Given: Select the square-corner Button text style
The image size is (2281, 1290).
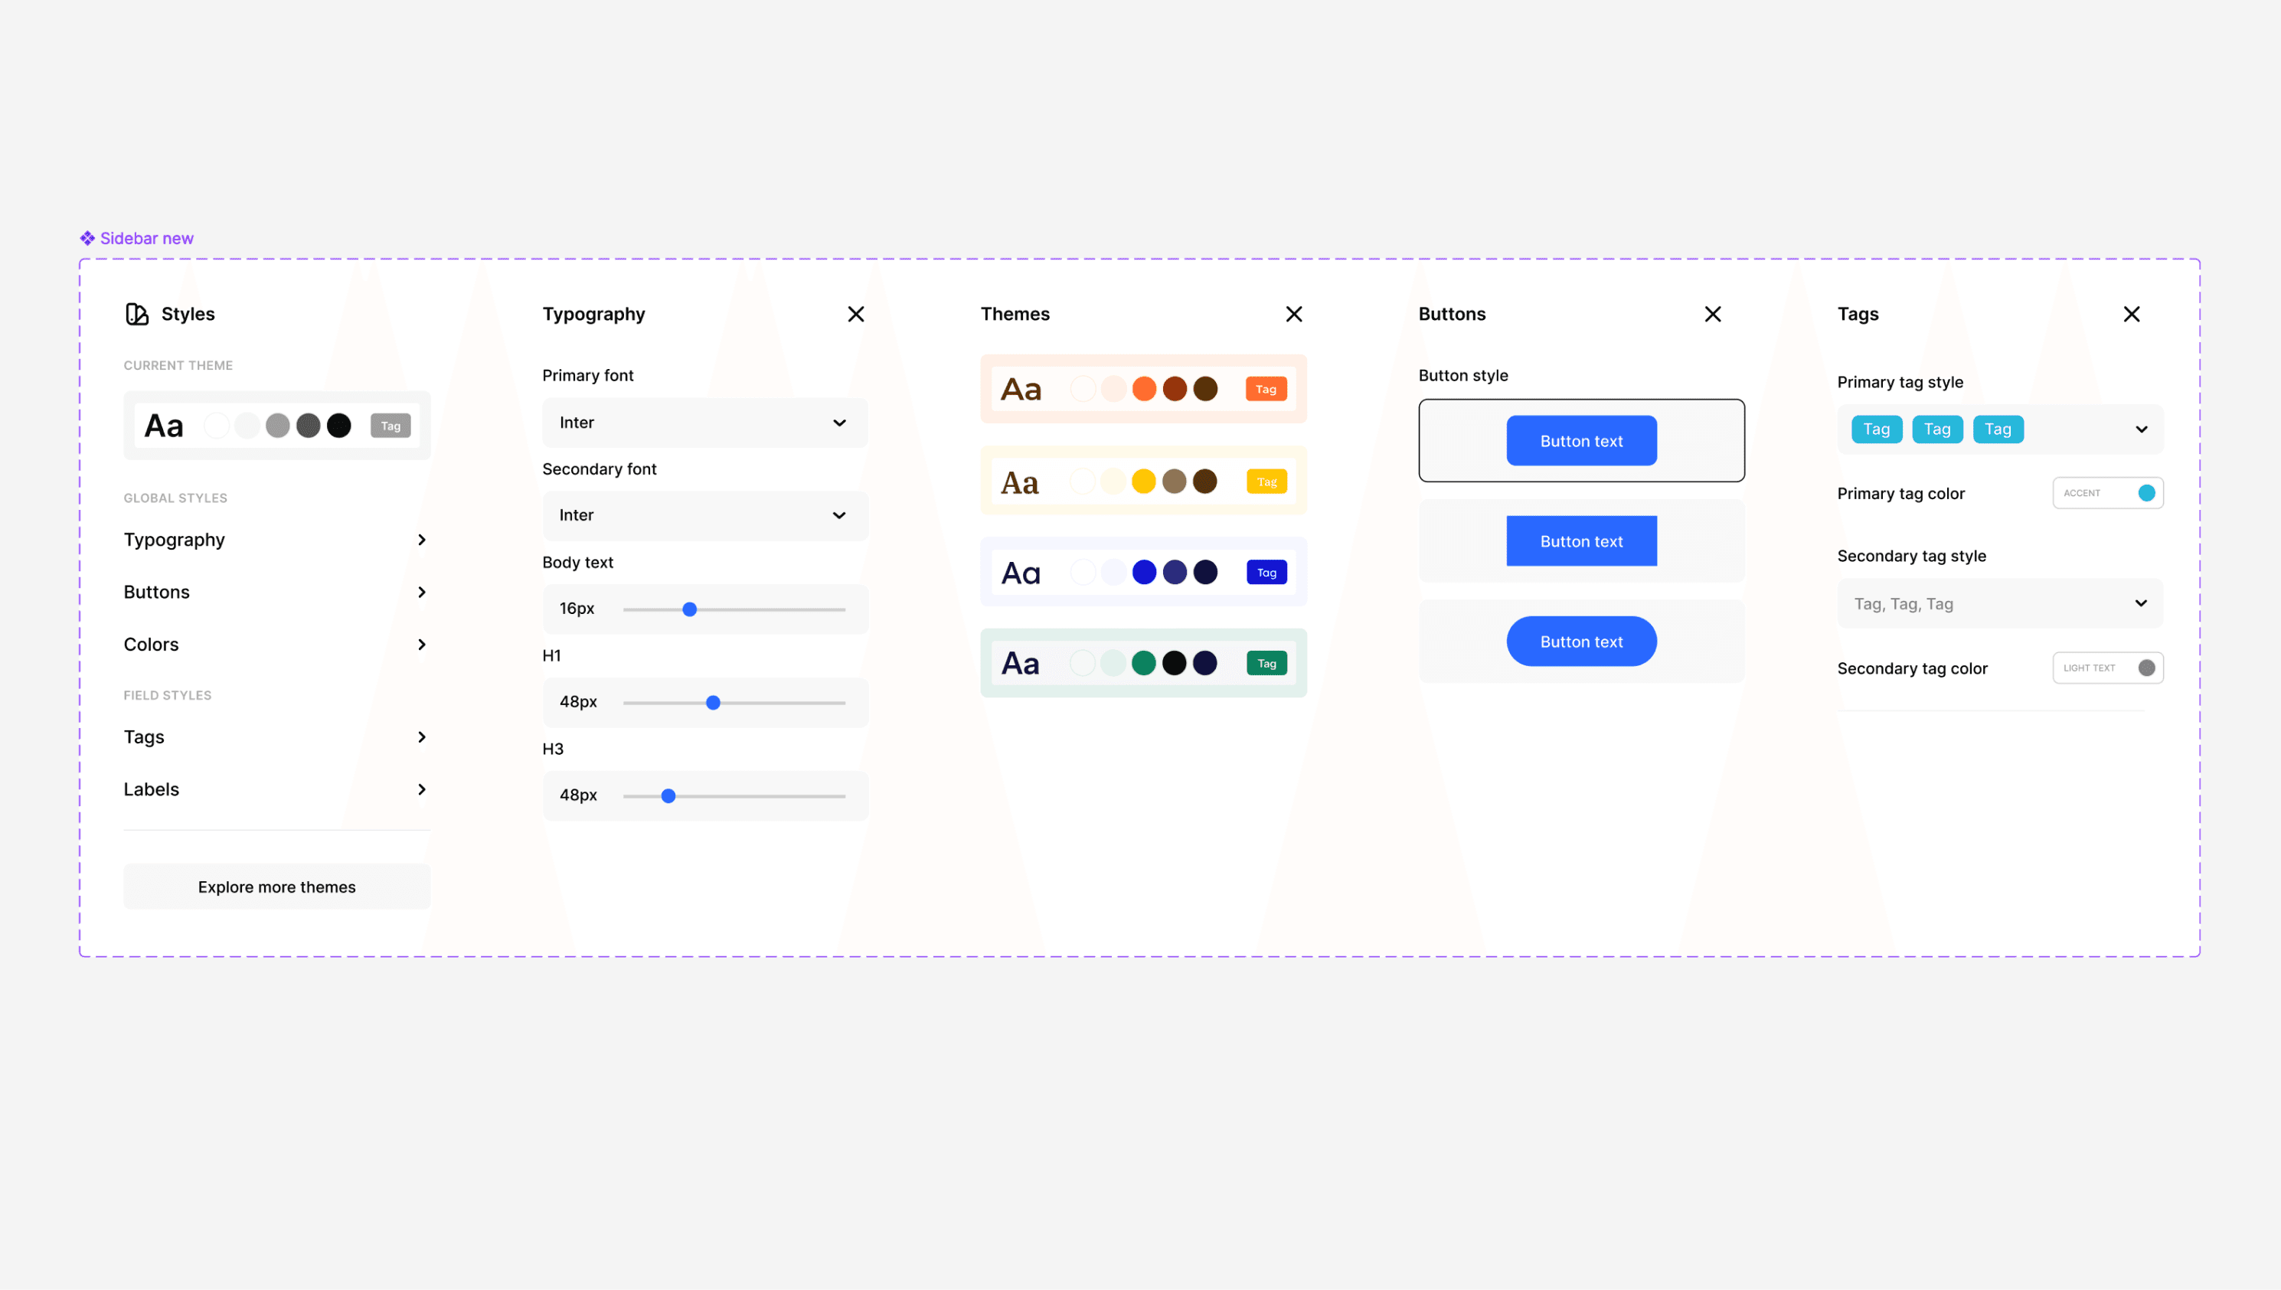Looking at the screenshot, I should click(x=1581, y=540).
